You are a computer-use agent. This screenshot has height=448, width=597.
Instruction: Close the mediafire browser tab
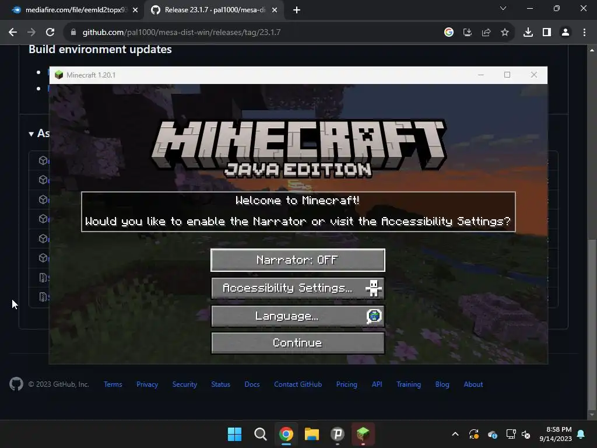(x=135, y=10)
